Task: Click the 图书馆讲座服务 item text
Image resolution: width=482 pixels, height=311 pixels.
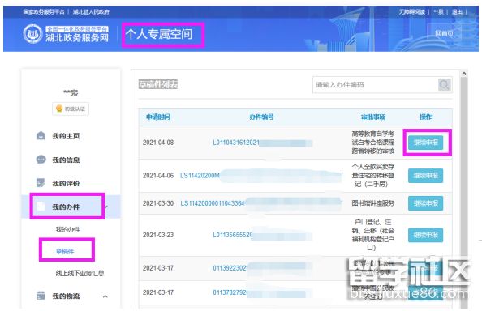Action: [x=373, y=203]
